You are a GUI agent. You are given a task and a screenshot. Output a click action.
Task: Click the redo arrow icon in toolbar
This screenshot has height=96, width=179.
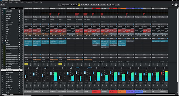pos(4,5)
